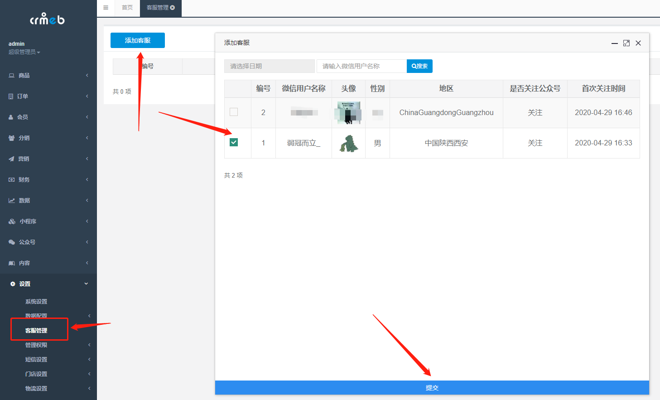Click the 共 0 项 text behind dialog

(x=122, y=92)
